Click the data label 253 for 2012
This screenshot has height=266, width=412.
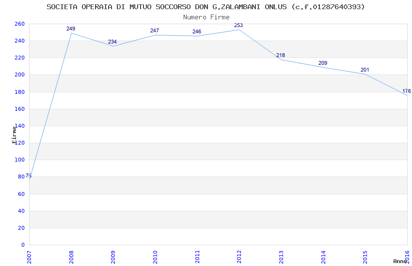coord(238,26)
